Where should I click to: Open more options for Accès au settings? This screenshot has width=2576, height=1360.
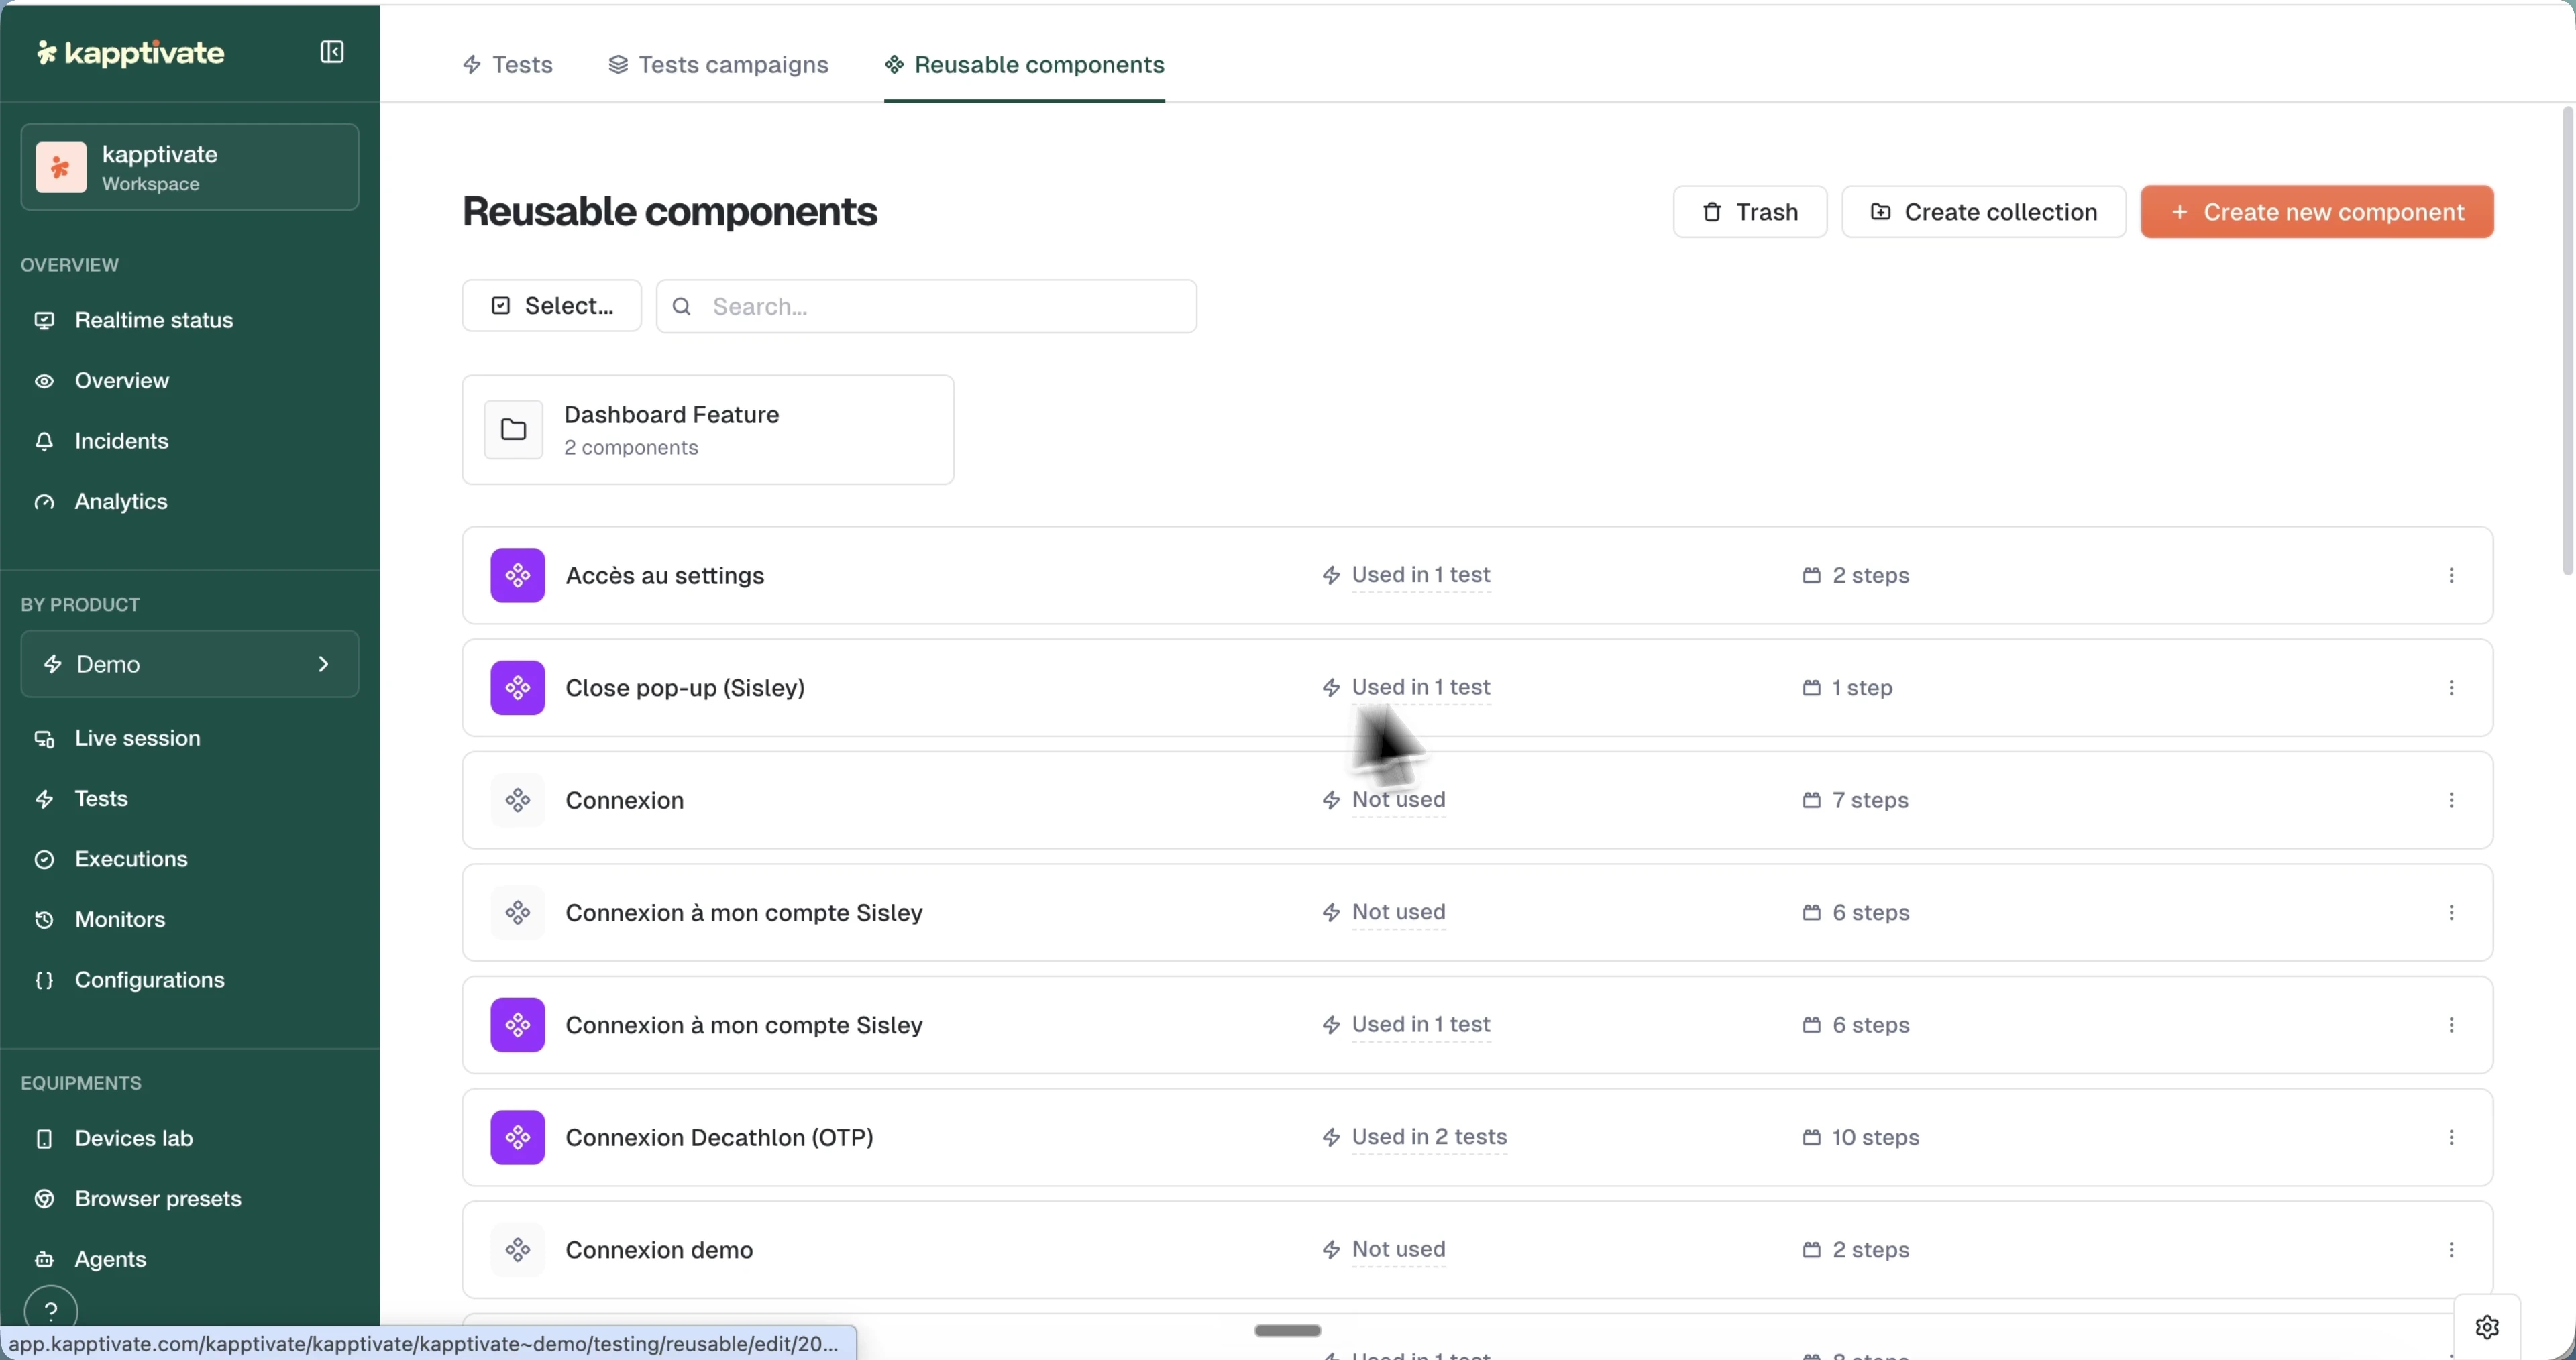point(2451,575)
